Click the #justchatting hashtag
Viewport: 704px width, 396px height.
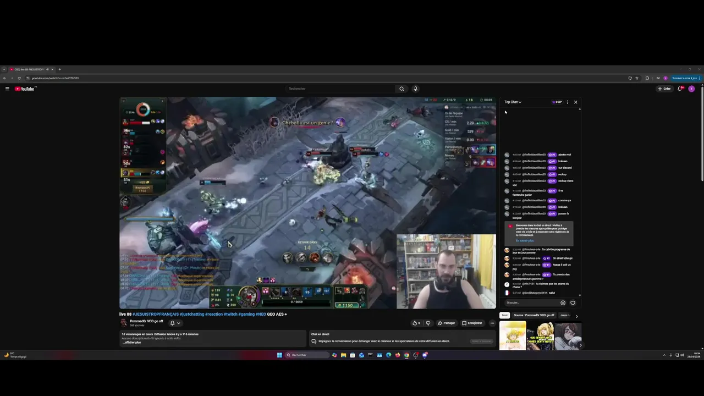coord(192,314)
